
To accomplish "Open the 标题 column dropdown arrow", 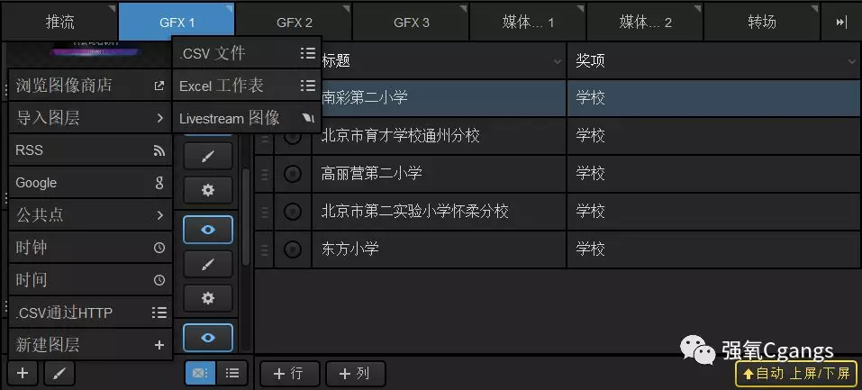I will pyautogui.click(x=556, y=61).
